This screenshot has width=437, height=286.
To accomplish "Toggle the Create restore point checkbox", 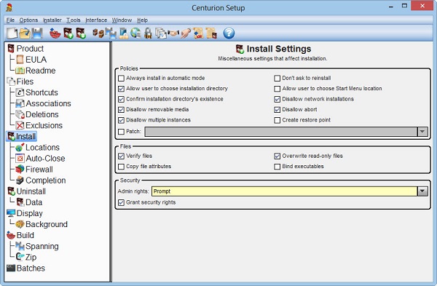I will point(277,120).
